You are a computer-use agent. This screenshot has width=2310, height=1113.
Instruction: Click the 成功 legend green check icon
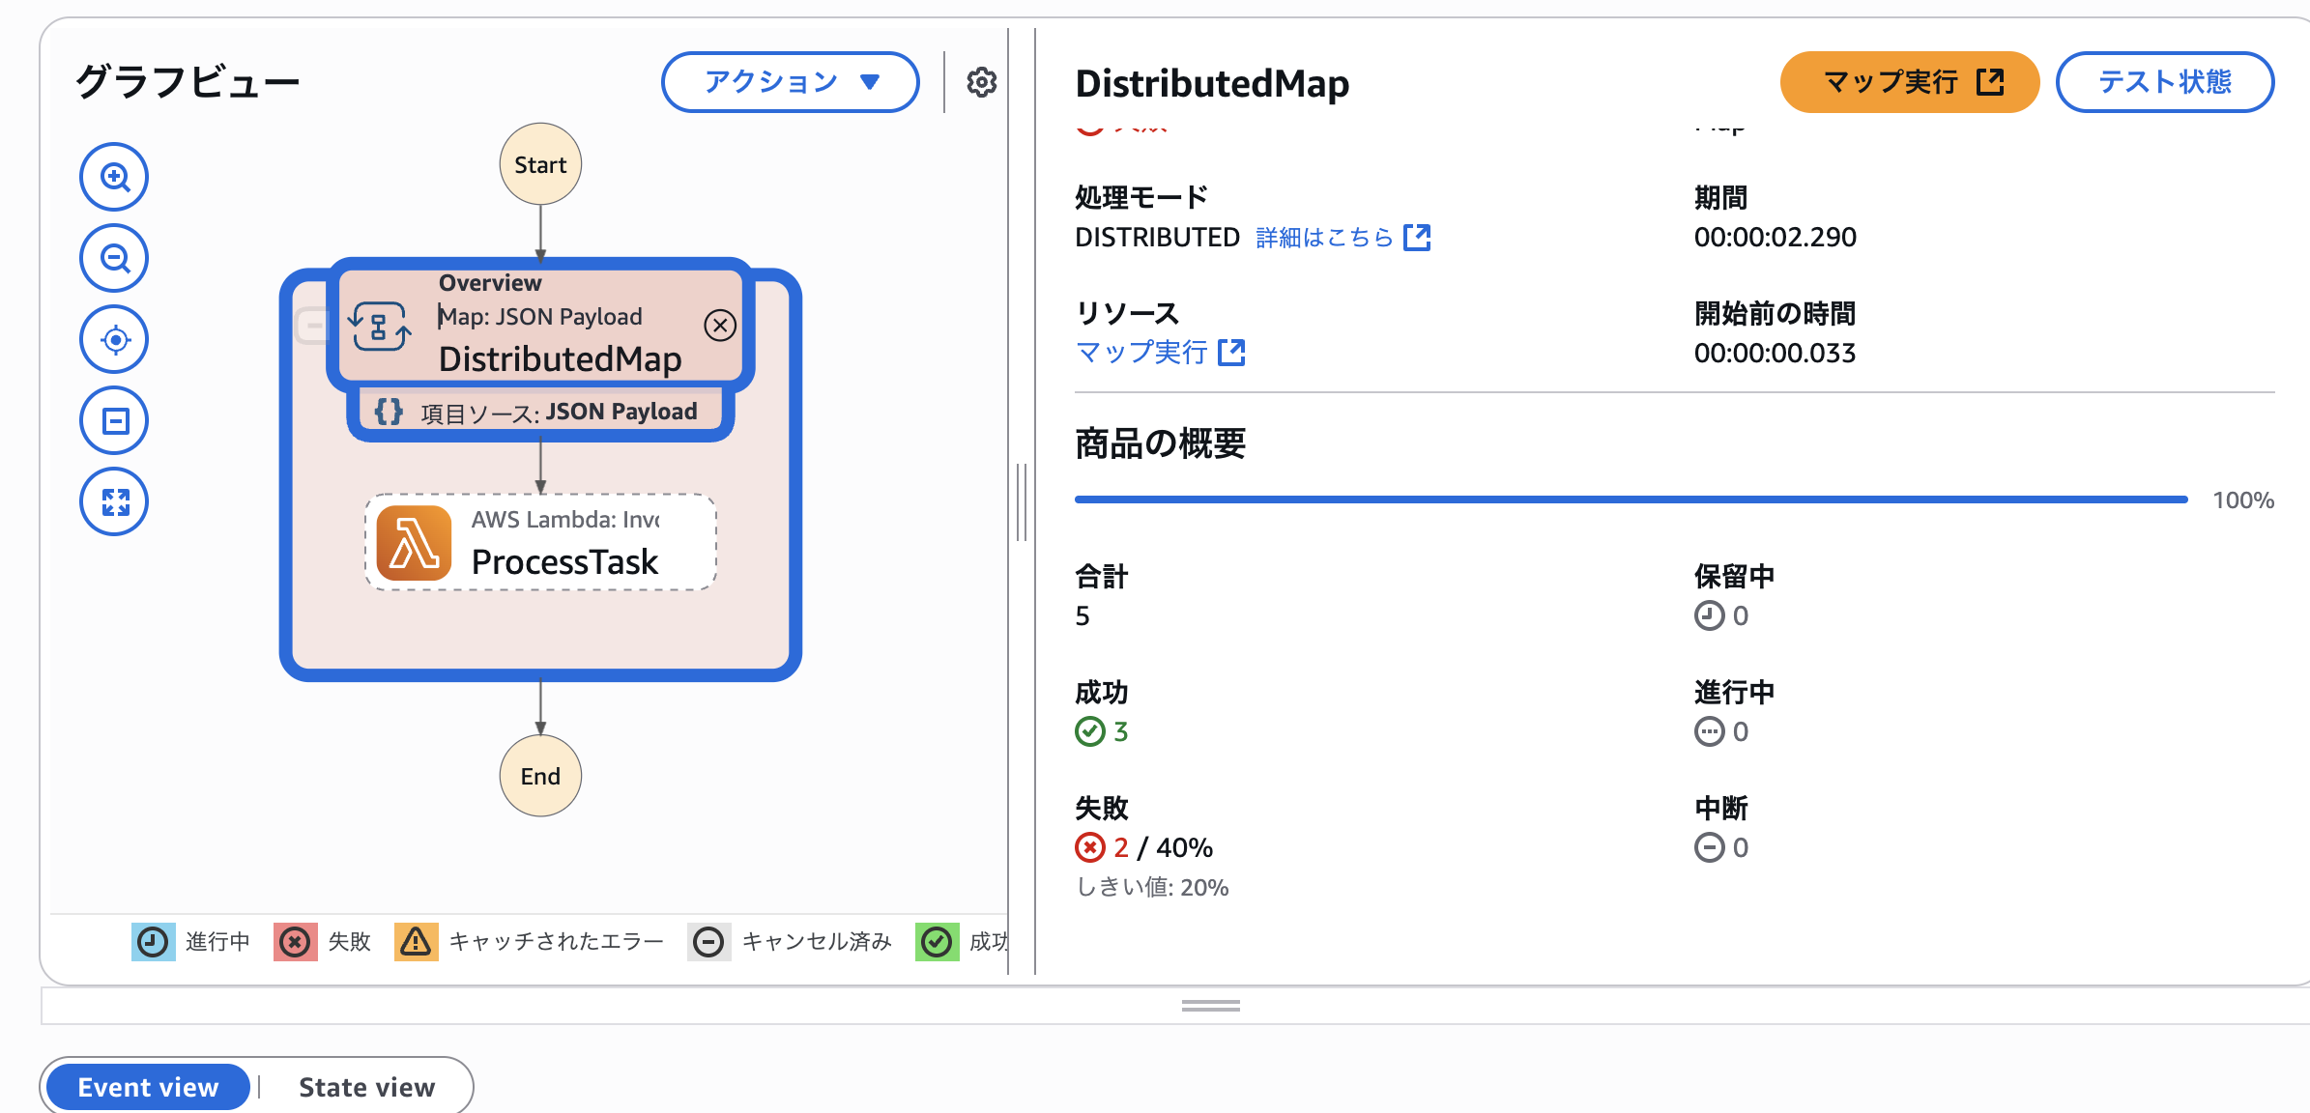(937, 941)
